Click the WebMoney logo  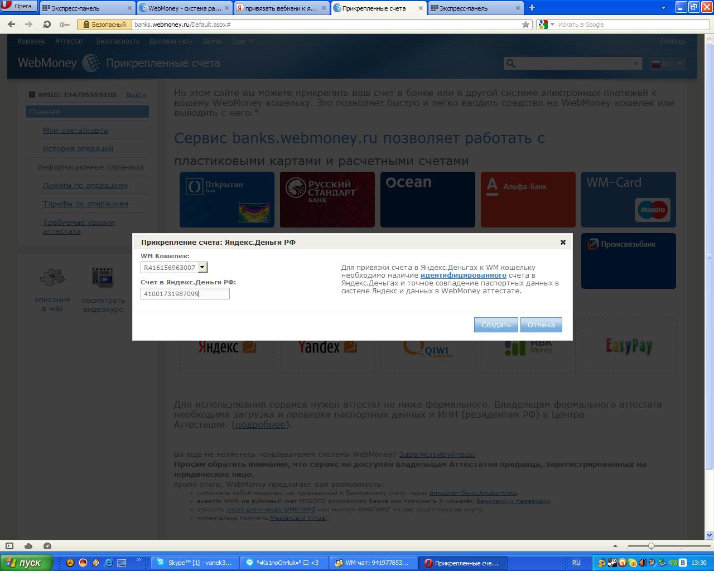click(59, 63)
